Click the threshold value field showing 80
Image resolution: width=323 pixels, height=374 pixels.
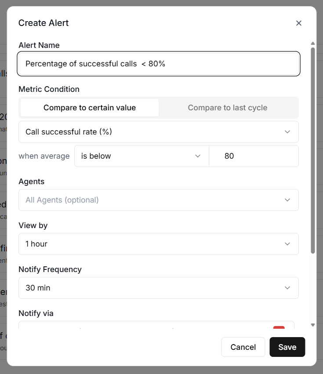click(254, 156)
